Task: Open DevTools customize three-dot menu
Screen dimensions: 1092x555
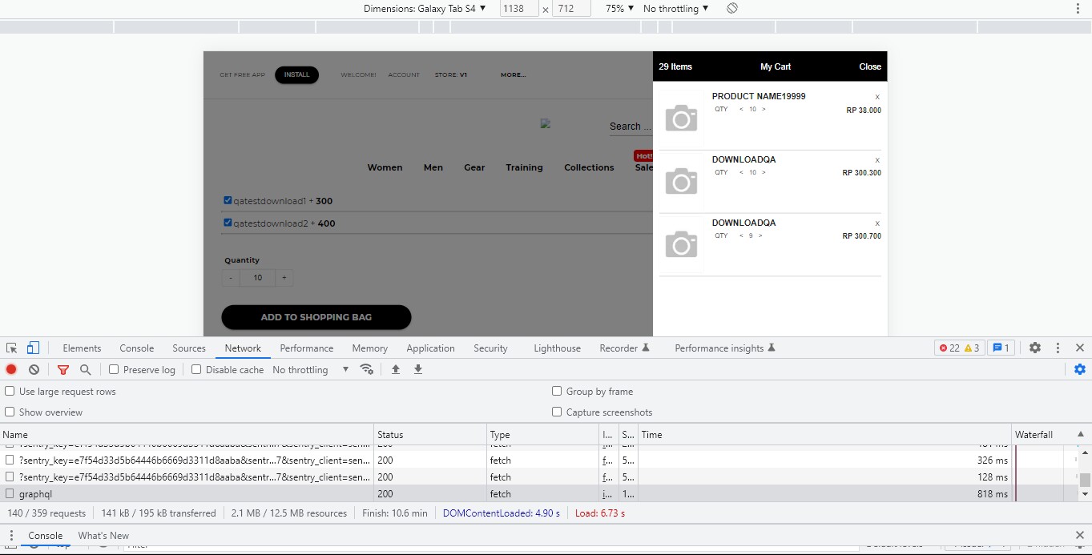Action: [x=1058, y=348]
